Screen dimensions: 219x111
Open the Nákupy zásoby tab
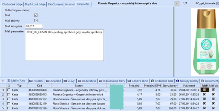click(x=187, y=81)
